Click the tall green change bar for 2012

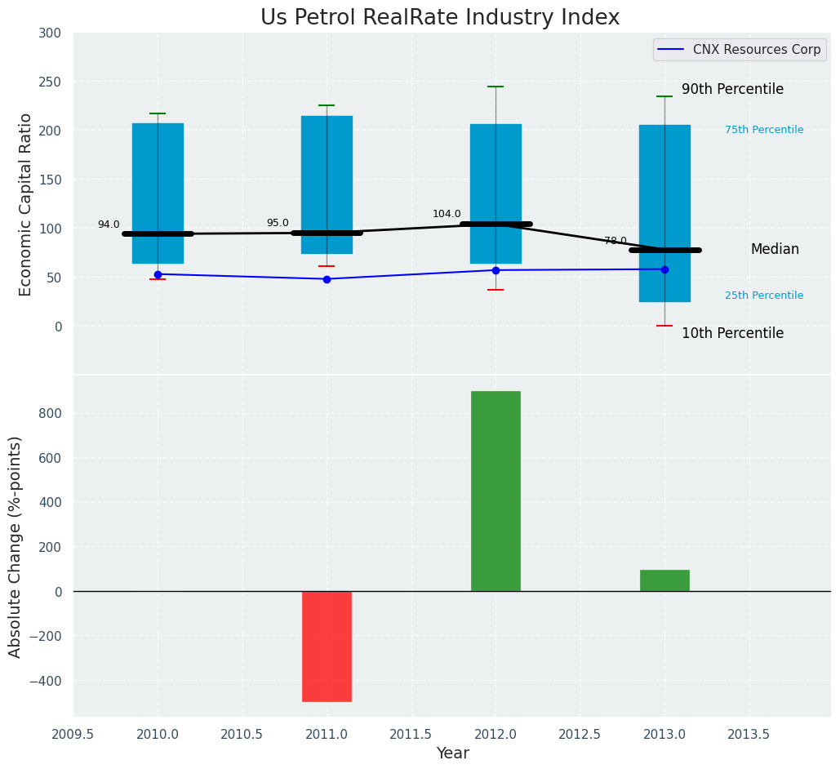(x=496, y=491)
